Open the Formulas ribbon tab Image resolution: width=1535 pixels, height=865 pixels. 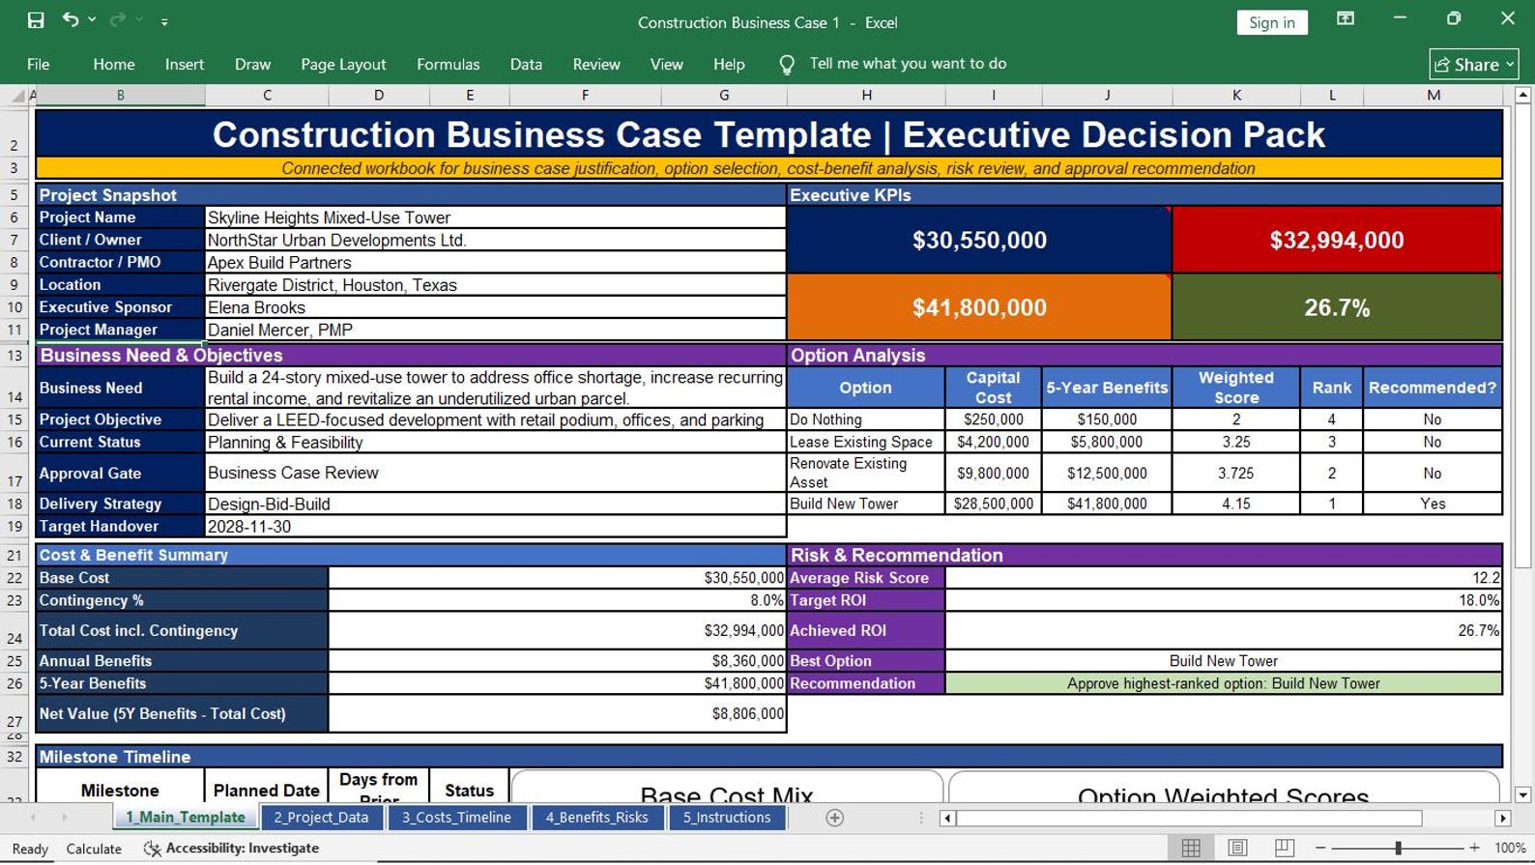click(x=448, y=65)
